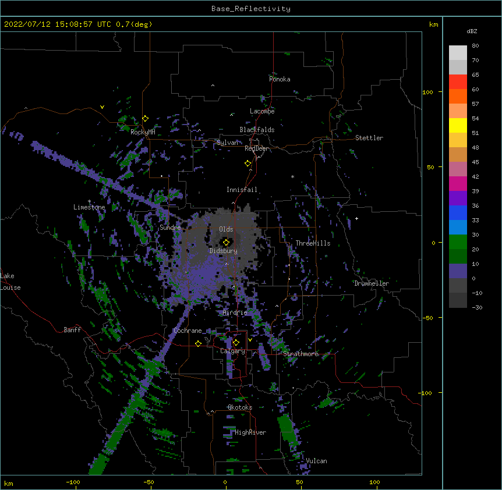Click the magenta 42 dBZ legend swatch
This screenshot has height=490, width=502.
pyautogui.click(x=458, y=183)
